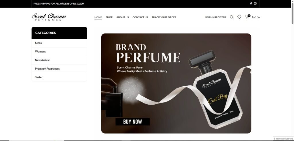
Task: Click the Scent Charms Perfumes logo
Action: (49, 17)
